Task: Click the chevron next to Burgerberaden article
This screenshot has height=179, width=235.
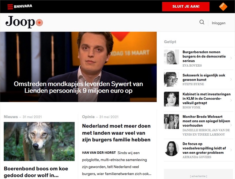Action: pos(231,58)
